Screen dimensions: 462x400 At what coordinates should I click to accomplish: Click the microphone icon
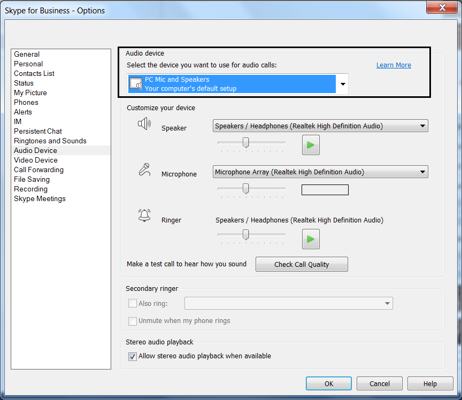144,170
